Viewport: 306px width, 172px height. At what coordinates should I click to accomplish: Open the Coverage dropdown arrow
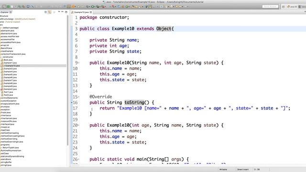(x=100, y=7)
